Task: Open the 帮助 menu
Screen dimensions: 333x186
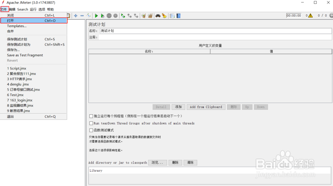Action: pos(51,9)
